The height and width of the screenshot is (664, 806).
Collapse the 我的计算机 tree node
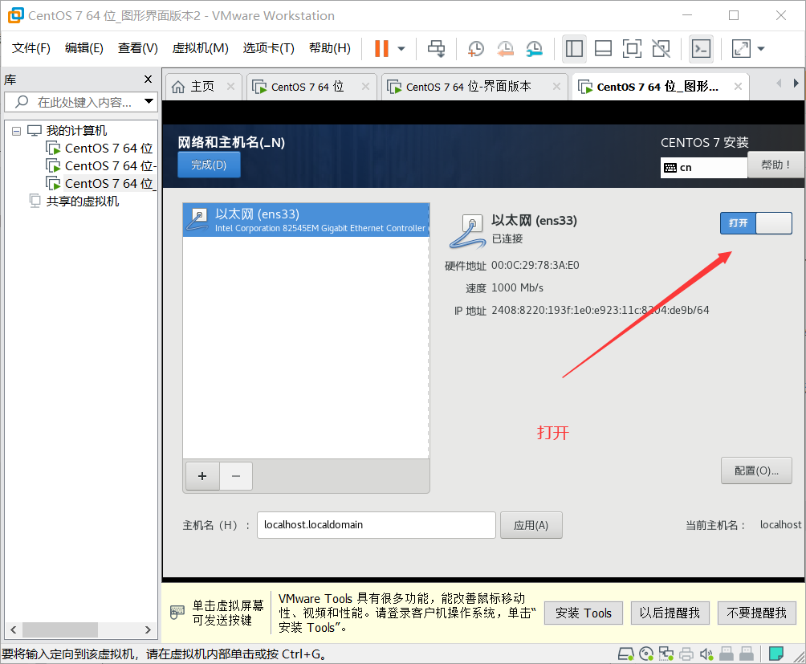coord(18,130)
